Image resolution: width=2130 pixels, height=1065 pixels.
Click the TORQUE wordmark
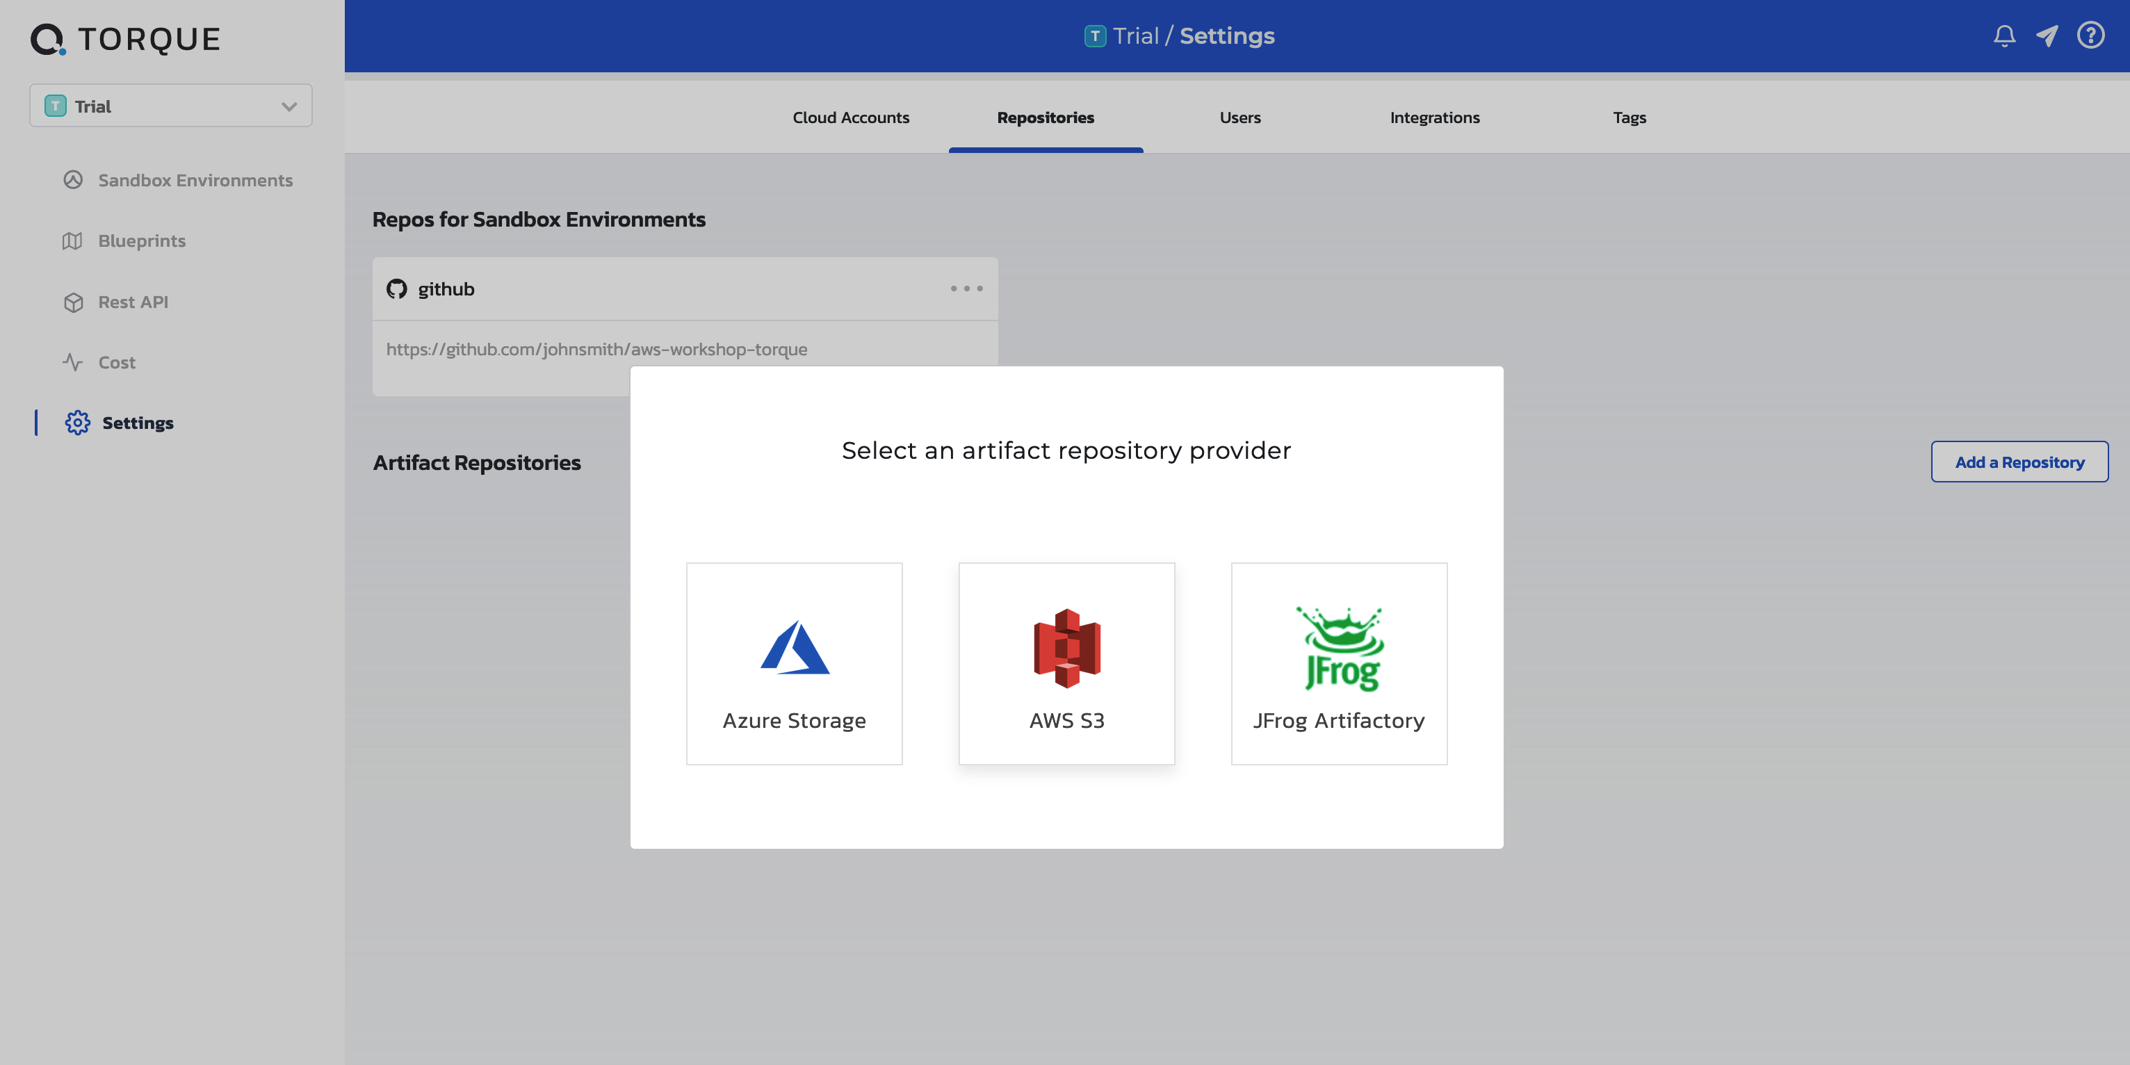point(149,39)
